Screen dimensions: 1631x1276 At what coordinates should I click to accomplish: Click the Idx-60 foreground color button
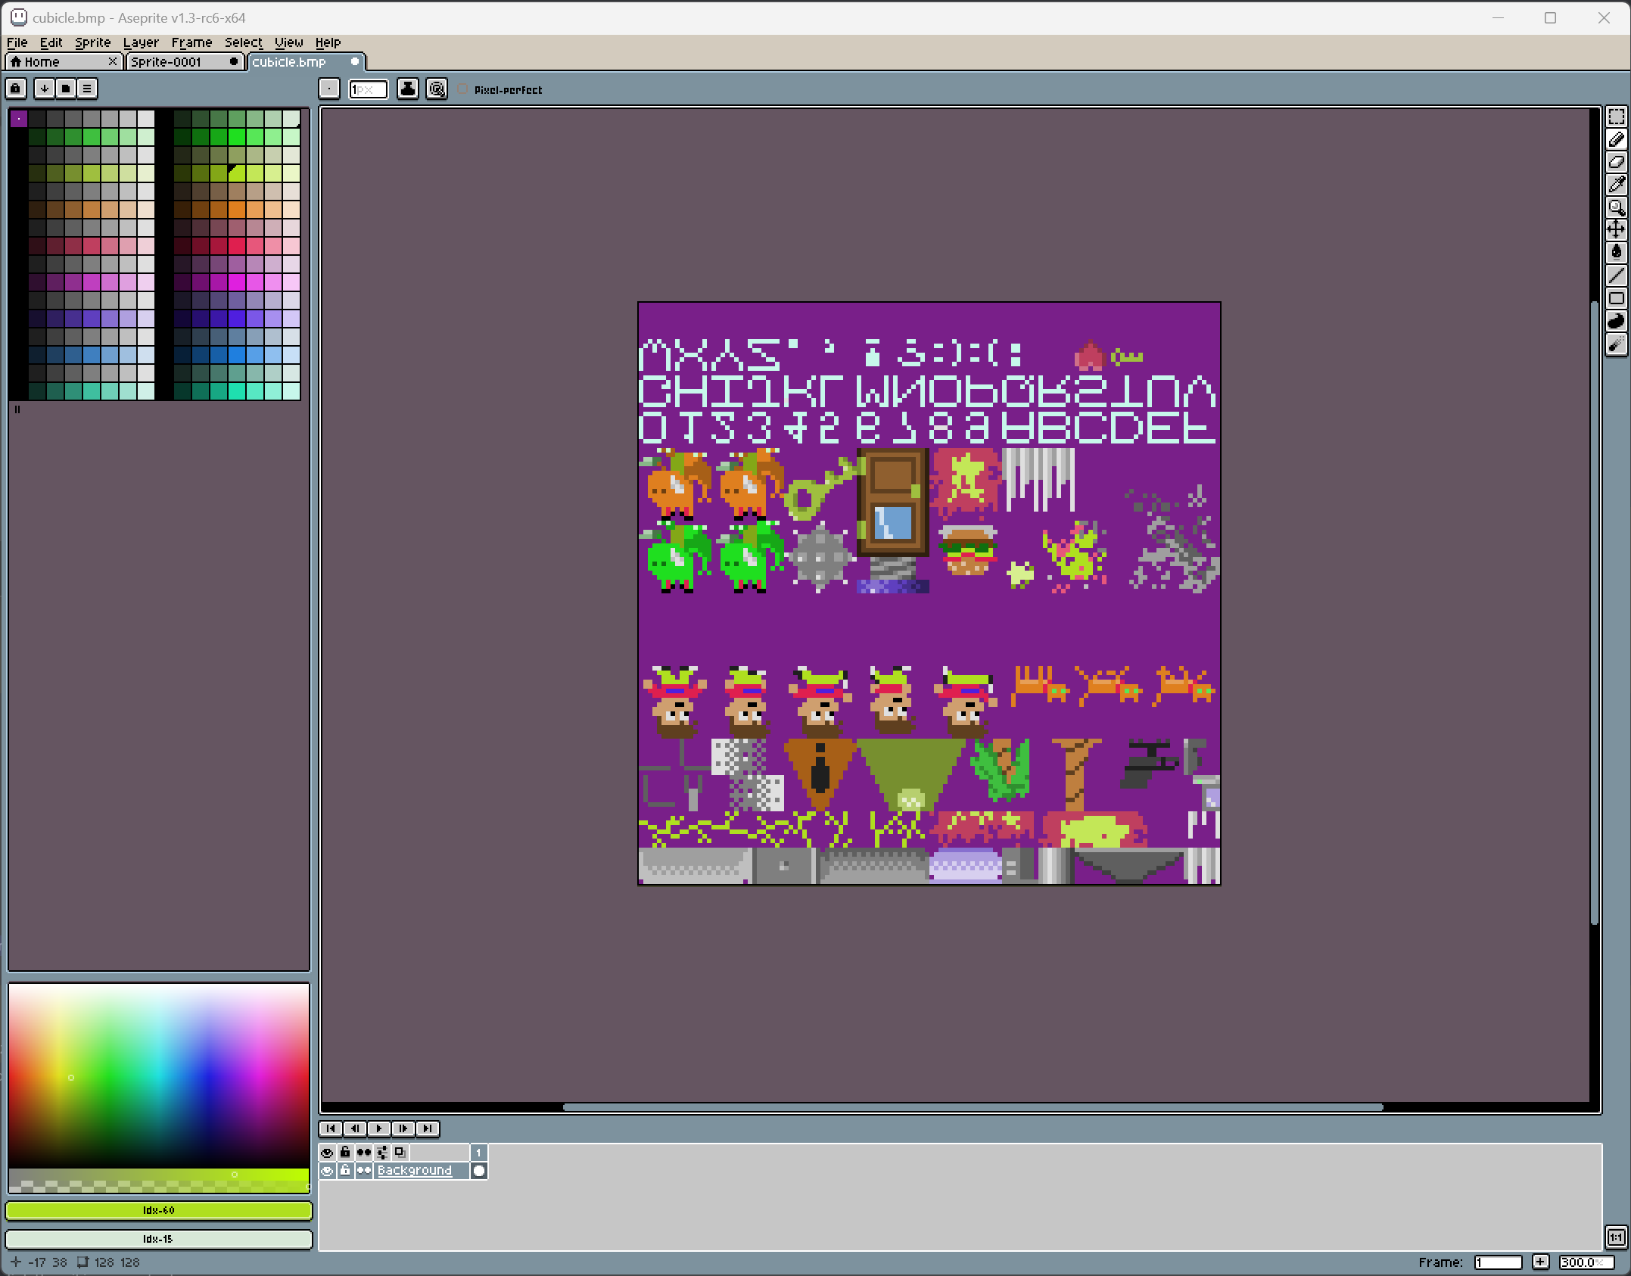pos(159,1210)
